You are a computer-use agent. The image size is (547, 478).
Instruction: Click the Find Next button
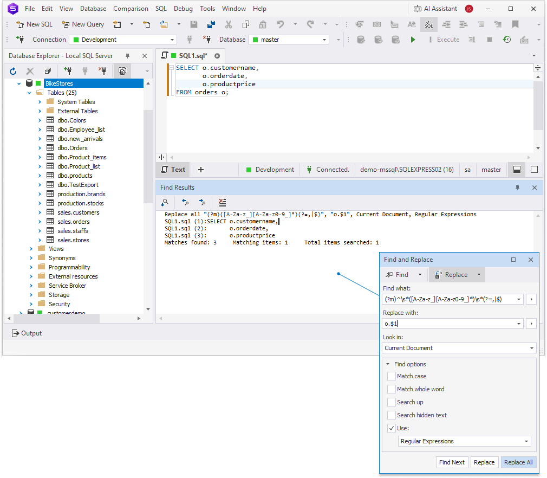tap(452, 462)
